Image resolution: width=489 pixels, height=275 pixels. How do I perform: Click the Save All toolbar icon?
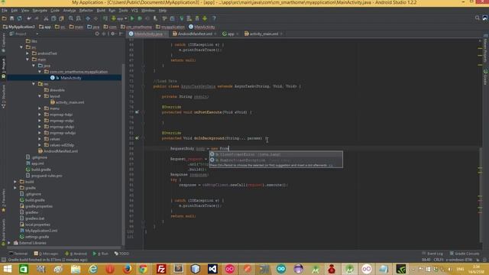(12, 18)
